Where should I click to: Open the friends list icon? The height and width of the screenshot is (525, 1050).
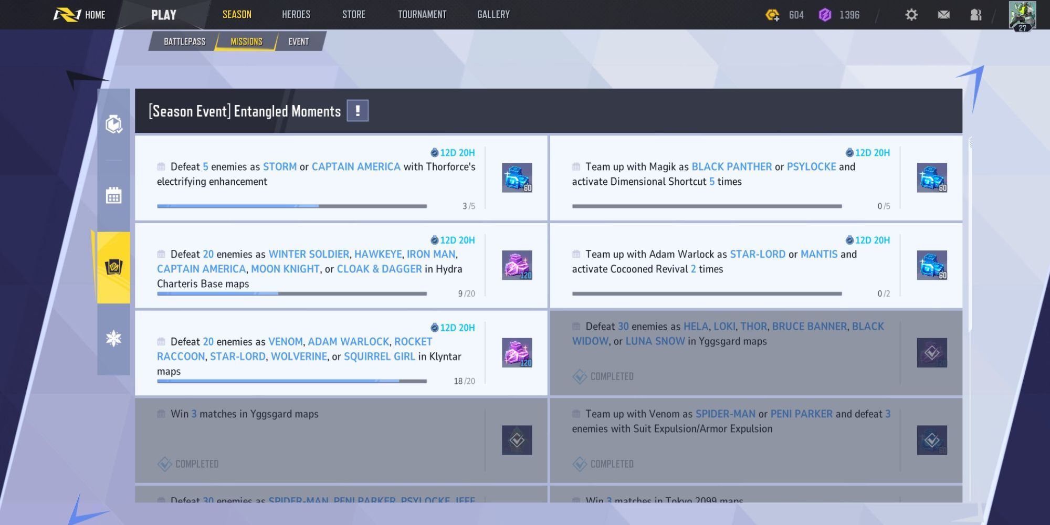976,15
